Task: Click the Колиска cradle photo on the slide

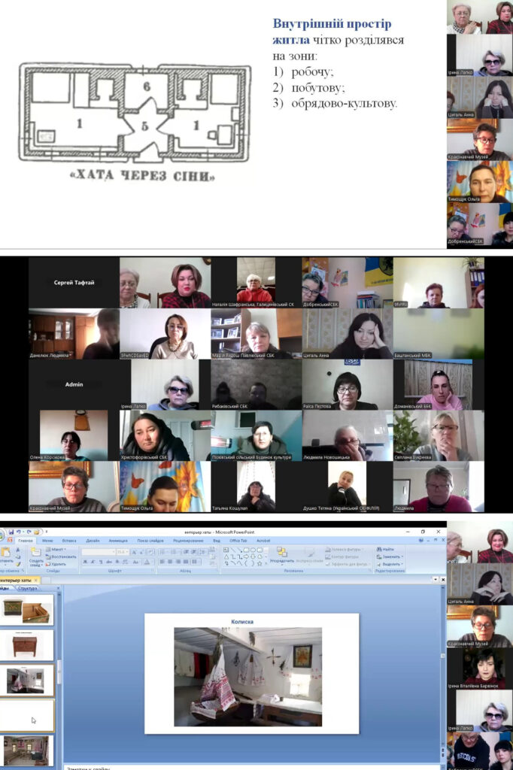Action: 247,677
